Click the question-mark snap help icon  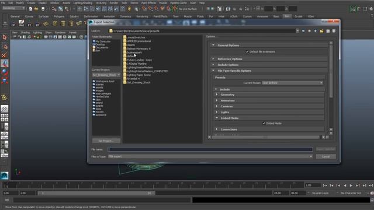(x=123, y=9)
